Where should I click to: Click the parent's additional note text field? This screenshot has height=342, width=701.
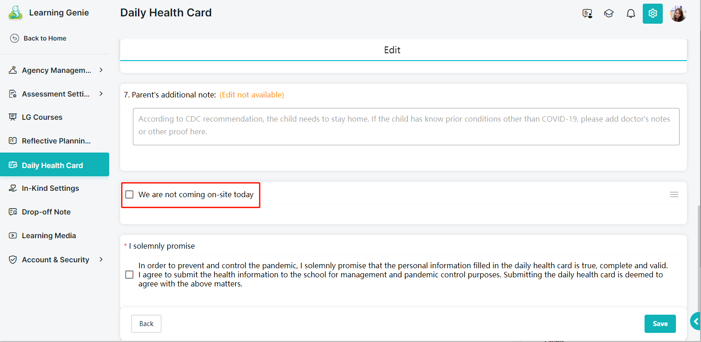406,127
